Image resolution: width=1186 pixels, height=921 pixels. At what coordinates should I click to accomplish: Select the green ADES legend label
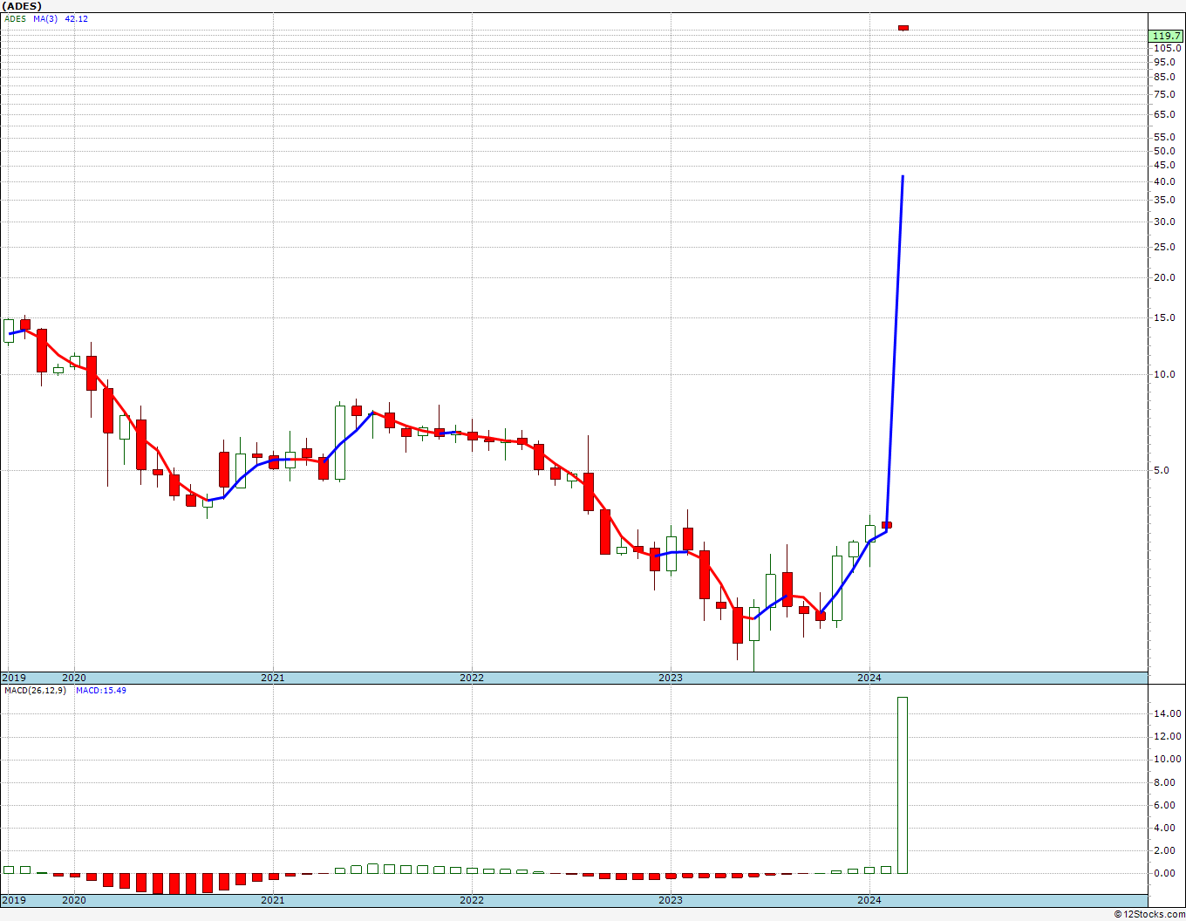[x=16, y=18]
